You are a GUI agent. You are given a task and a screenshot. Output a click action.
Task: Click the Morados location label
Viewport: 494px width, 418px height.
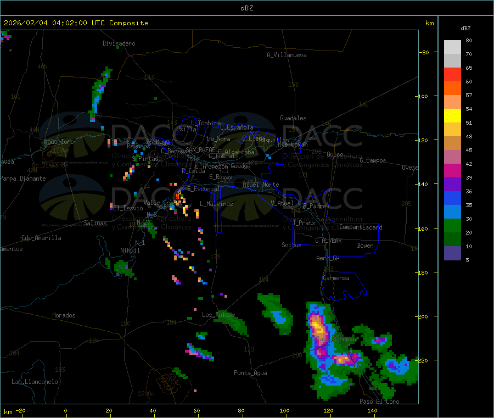[64, 315]
